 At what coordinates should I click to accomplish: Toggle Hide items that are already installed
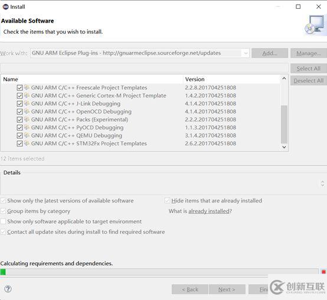(167, 201)
